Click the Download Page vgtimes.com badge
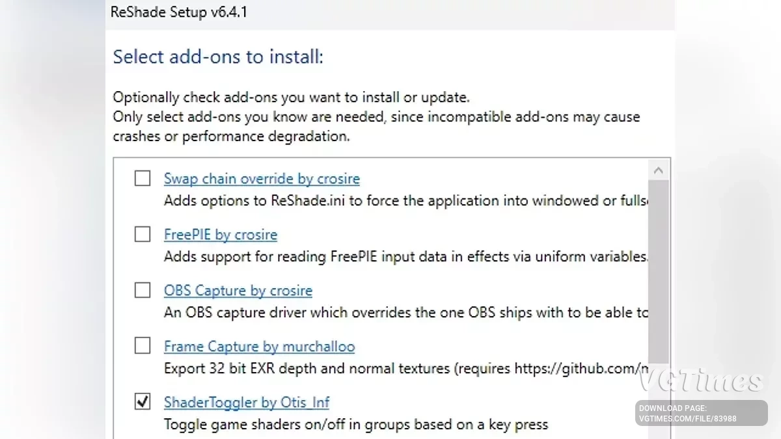Viewport: 781px width, 439px height. [702, 413]
